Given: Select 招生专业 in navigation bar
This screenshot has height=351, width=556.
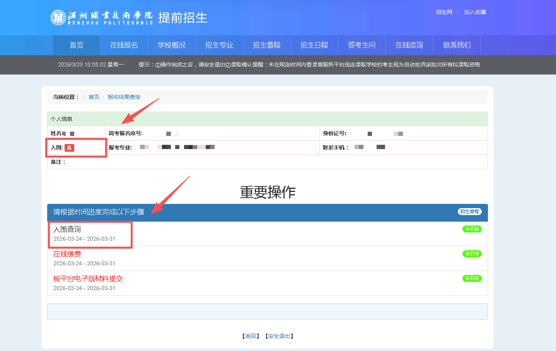Looking at the screenshot, I should click(x=219, y=45).
